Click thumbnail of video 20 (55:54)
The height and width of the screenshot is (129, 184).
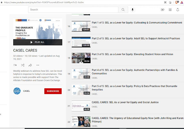tap(81, 90)
